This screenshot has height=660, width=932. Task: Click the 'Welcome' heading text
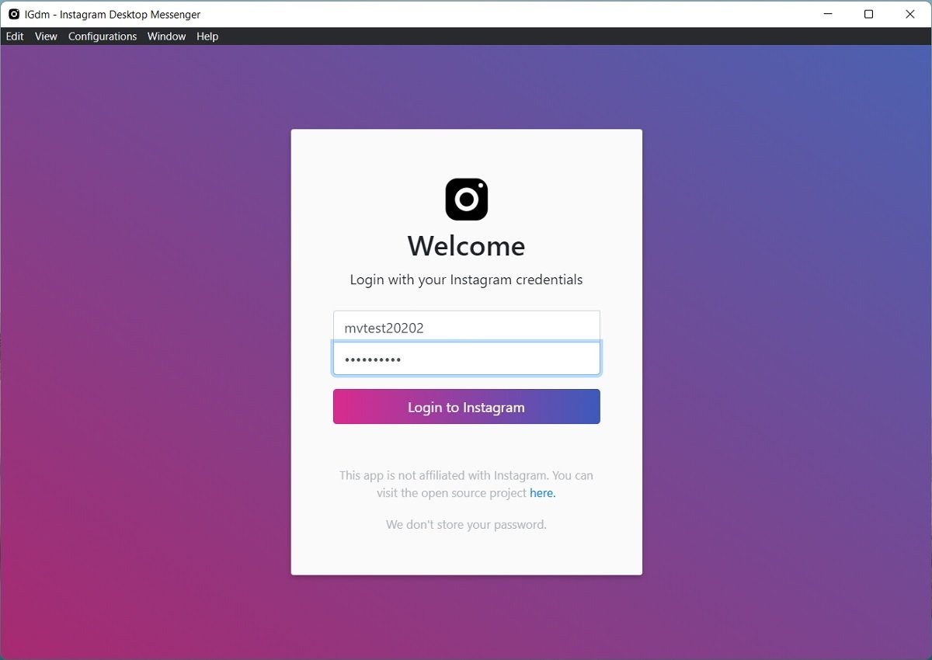point(467,246)
